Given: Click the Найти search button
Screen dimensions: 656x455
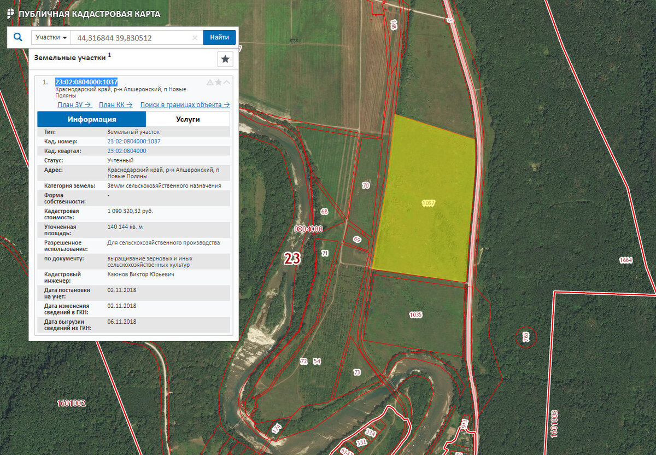Looking at the screenshot, I should point(219,38).
